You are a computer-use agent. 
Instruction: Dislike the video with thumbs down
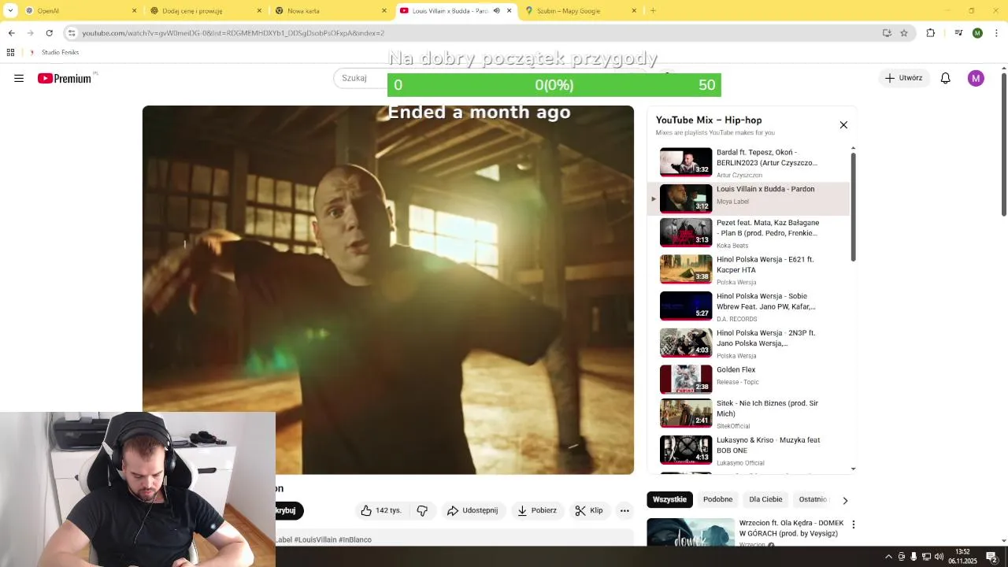(x=422, y=510)
